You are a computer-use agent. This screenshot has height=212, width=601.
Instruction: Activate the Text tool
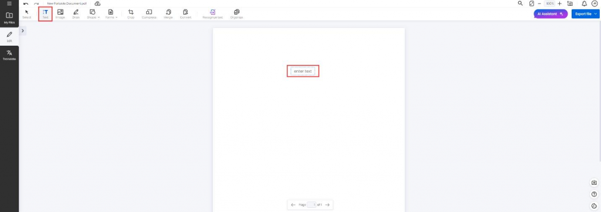45,14
